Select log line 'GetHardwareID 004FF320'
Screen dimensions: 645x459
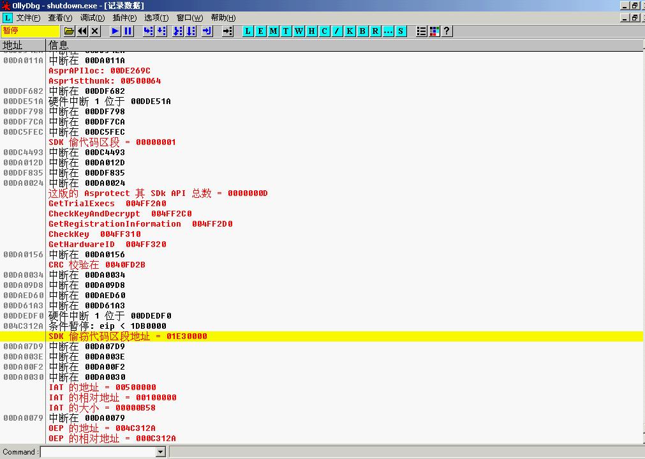pos(107,245)
